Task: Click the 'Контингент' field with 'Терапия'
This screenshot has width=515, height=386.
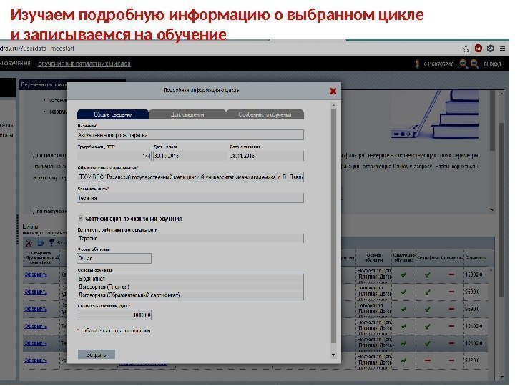Action: (x=190, y=238)
